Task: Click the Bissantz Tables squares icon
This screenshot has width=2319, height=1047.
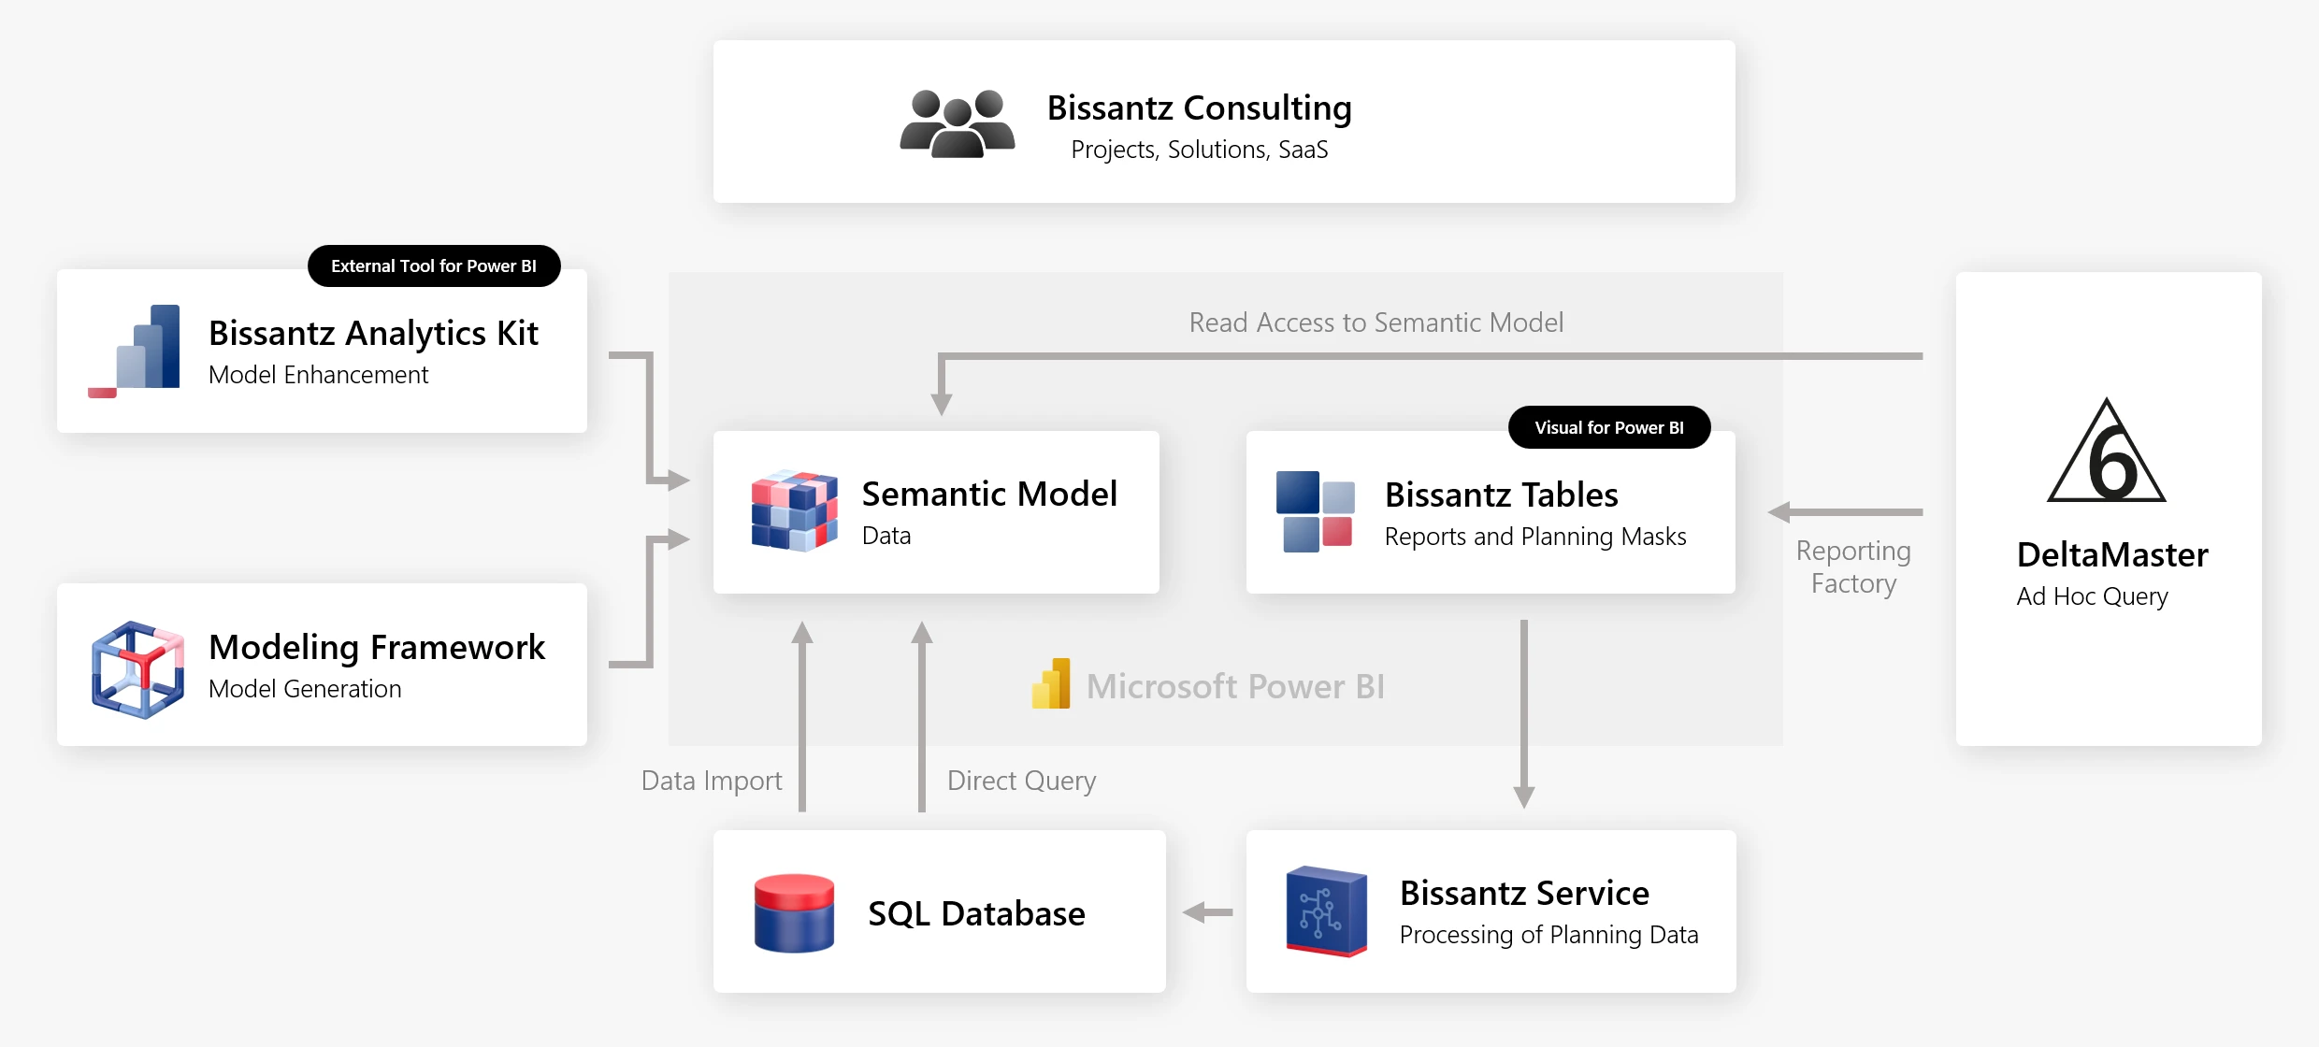Action: click(x=1314, y=511)
